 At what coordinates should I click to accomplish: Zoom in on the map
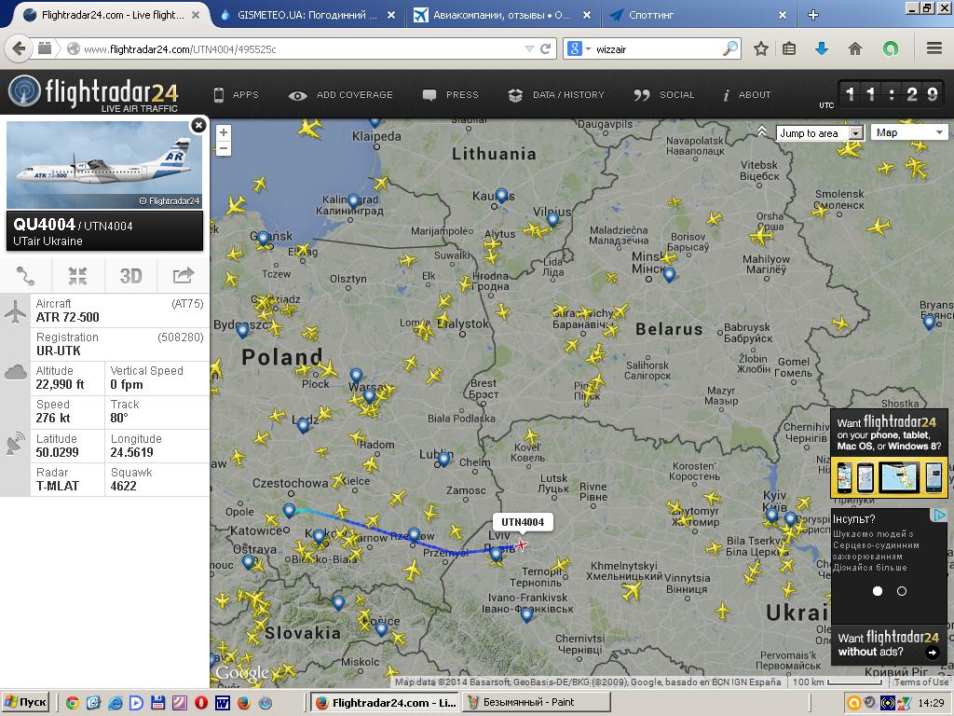tap(224, 132)
